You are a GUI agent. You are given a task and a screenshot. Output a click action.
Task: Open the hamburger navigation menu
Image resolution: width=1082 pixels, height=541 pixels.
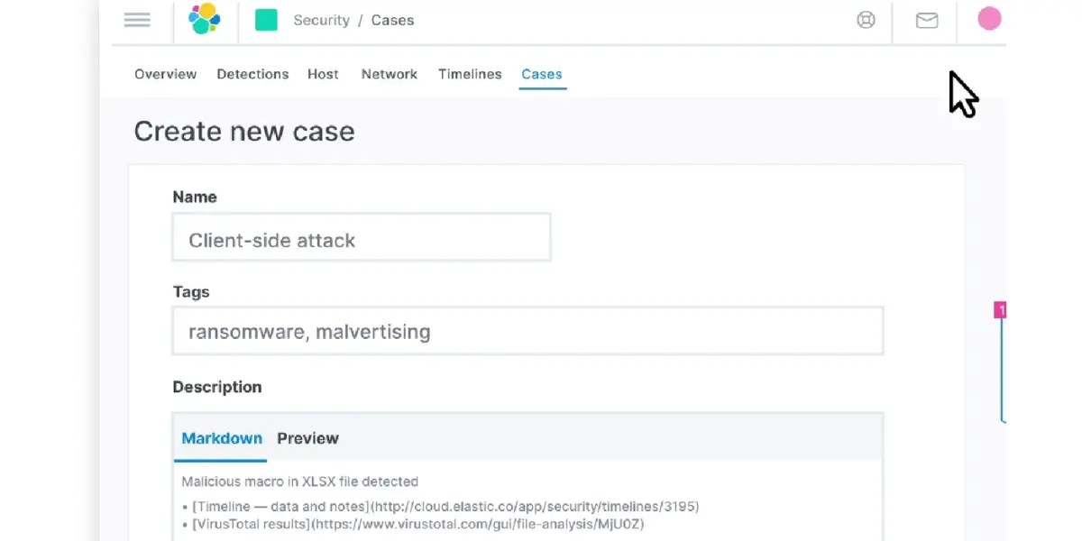coord(137,20)
